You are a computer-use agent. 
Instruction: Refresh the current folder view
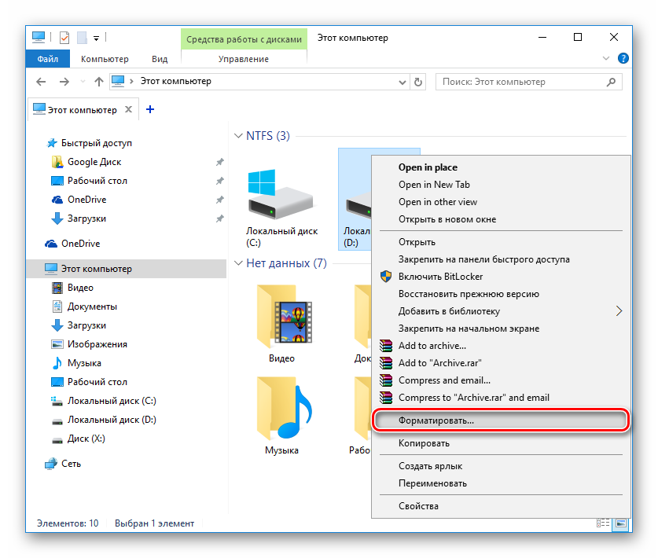[x=418, y=82]
